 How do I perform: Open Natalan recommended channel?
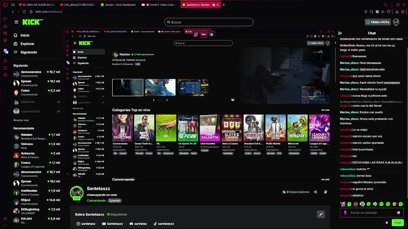tap(37, 137)
